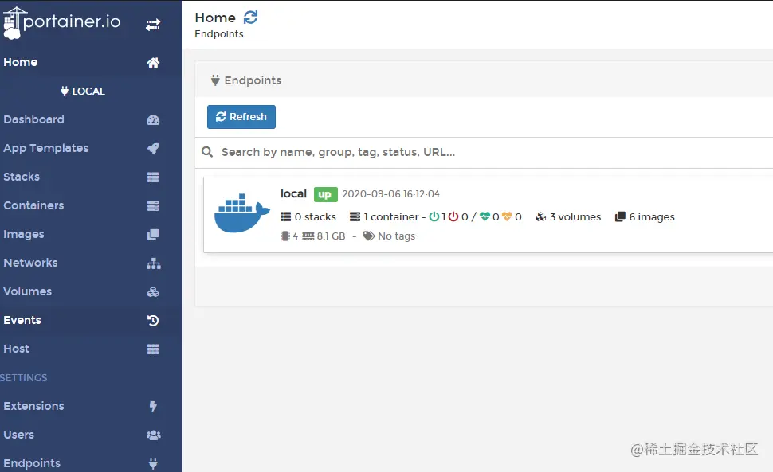Click the 0 stacks text
Viewport: 773px width, 472px height.
coord(316,217)
